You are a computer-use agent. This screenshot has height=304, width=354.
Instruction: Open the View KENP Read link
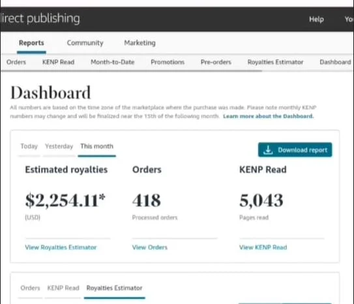pos(263,247)
